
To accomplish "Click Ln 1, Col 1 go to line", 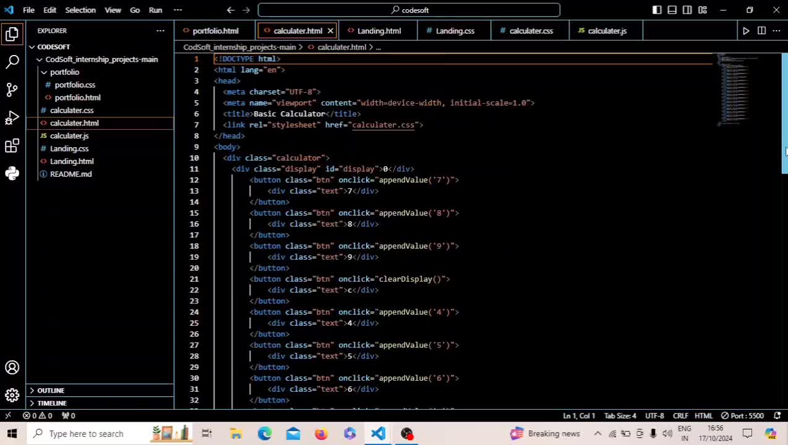I will (579, 415).
